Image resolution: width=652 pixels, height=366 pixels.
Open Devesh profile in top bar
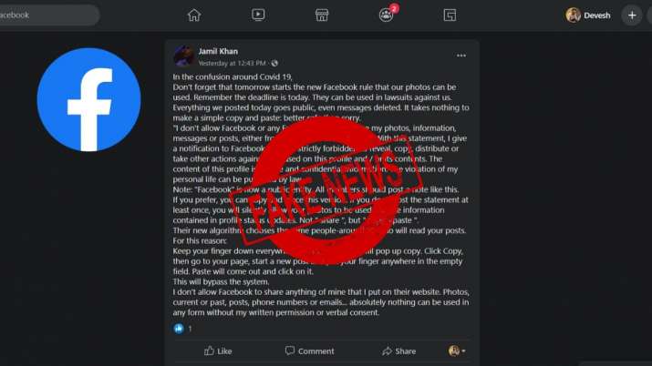588,15
